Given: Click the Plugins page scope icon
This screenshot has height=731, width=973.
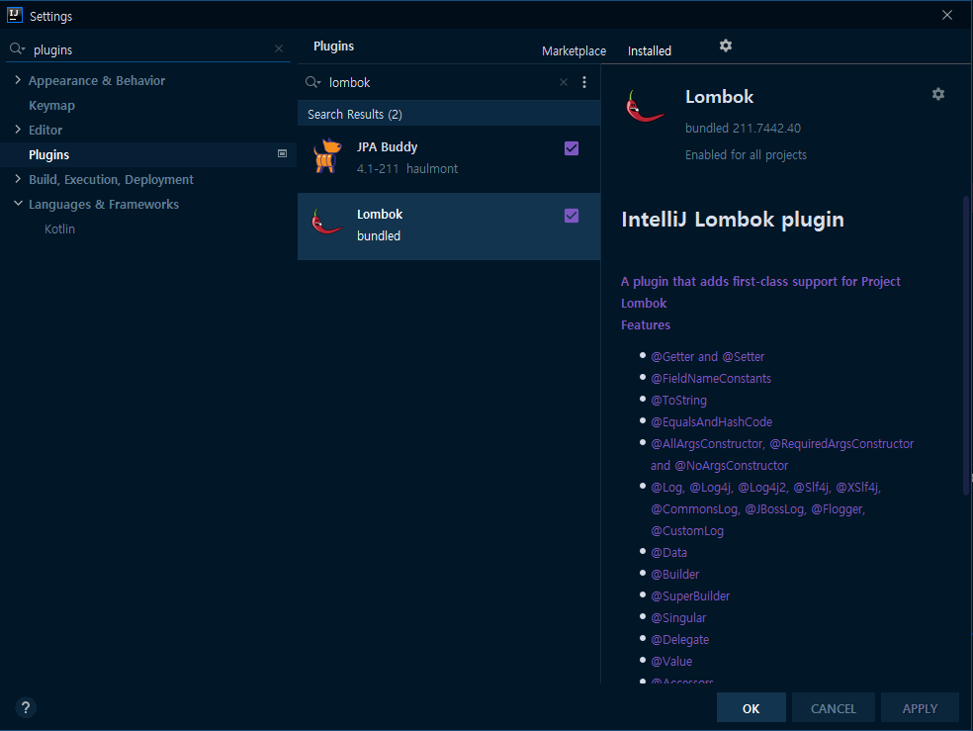Looking at the screenshot, I should [x=283, y=154].
